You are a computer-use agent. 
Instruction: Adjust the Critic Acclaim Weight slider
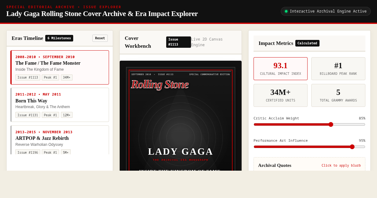point(309,124)
